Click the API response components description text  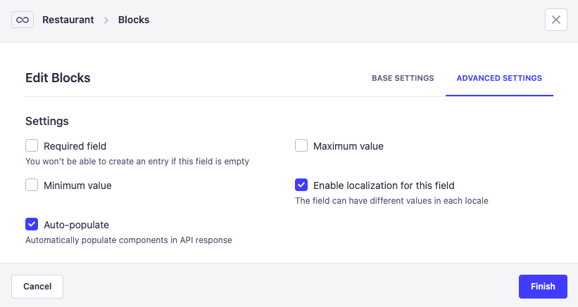(x=129, y=240)
